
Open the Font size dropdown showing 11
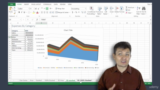(x=34, y=9)
